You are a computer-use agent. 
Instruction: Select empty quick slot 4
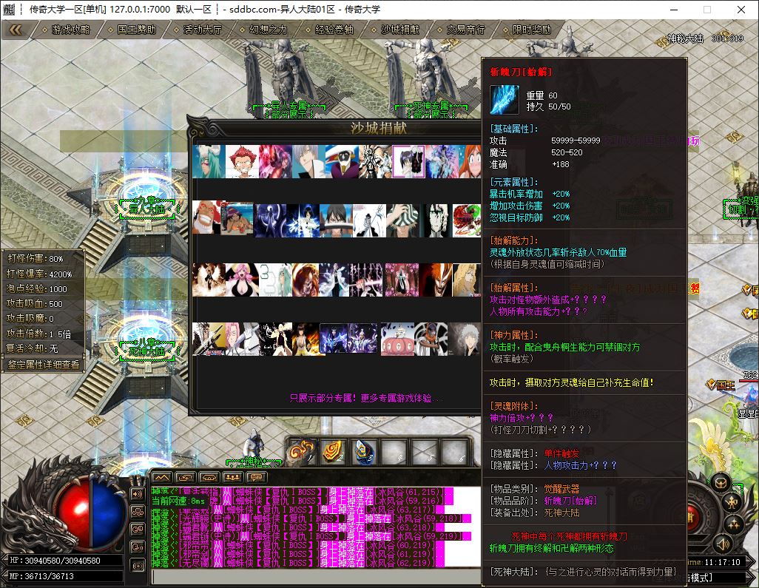394,453
